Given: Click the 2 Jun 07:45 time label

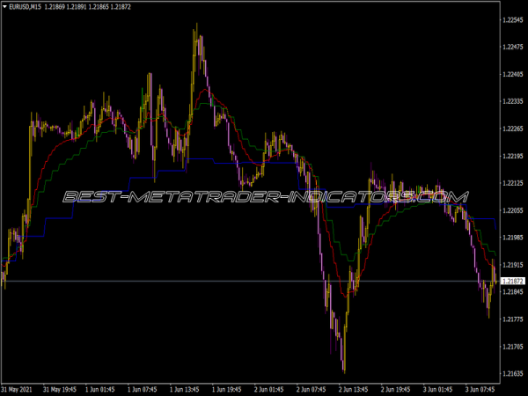Looking at the screenshot, I should [x=312, y=390].
